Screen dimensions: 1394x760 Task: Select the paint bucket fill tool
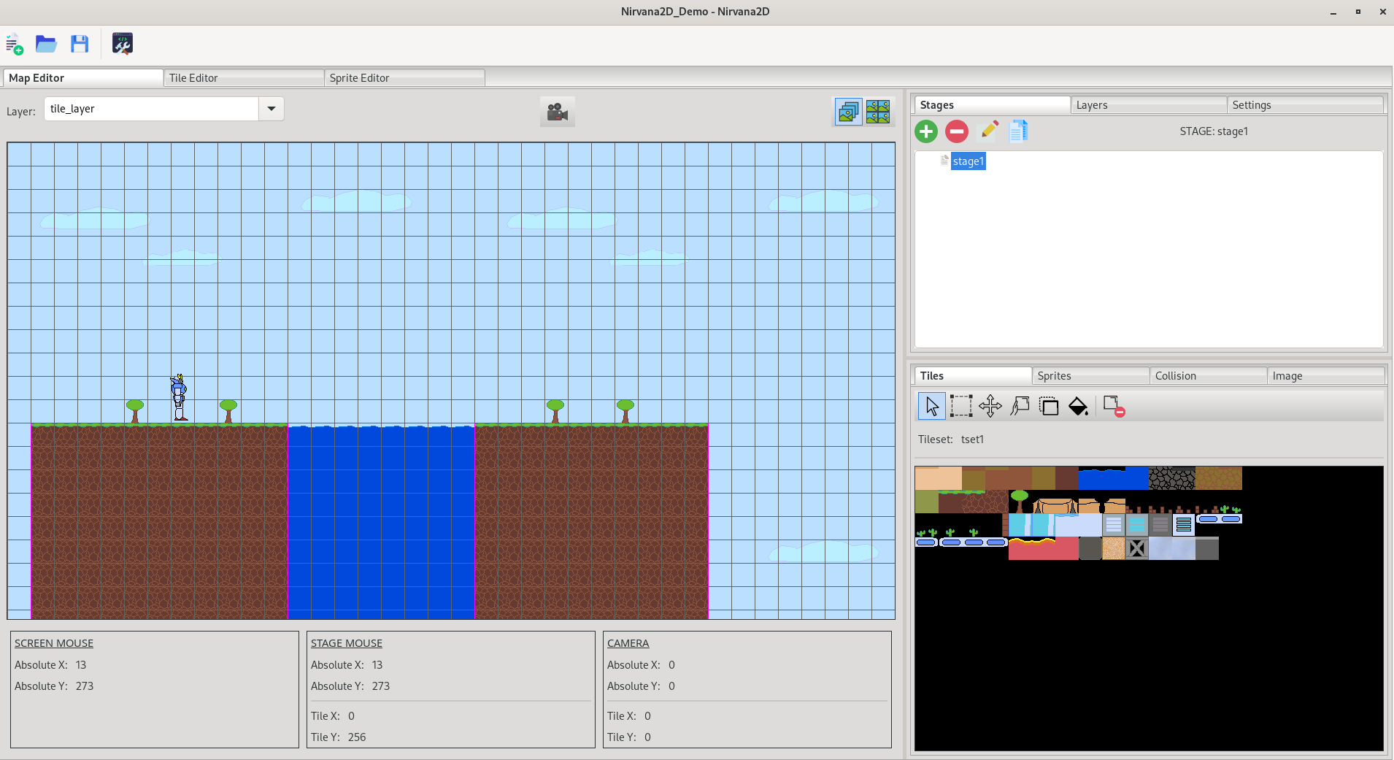pos(1078,406)
